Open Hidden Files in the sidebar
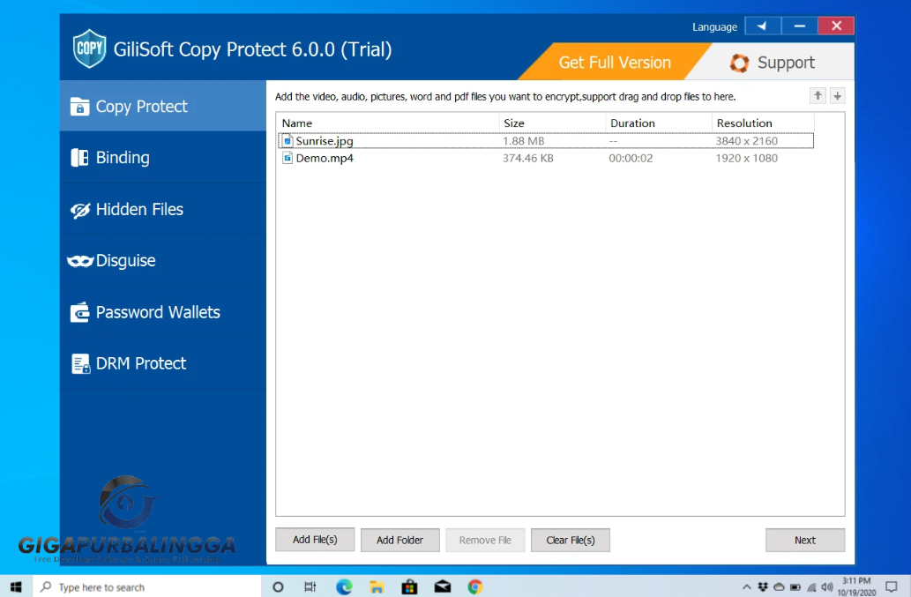Screen dimensions: 911x597 (x=162, y=209)
